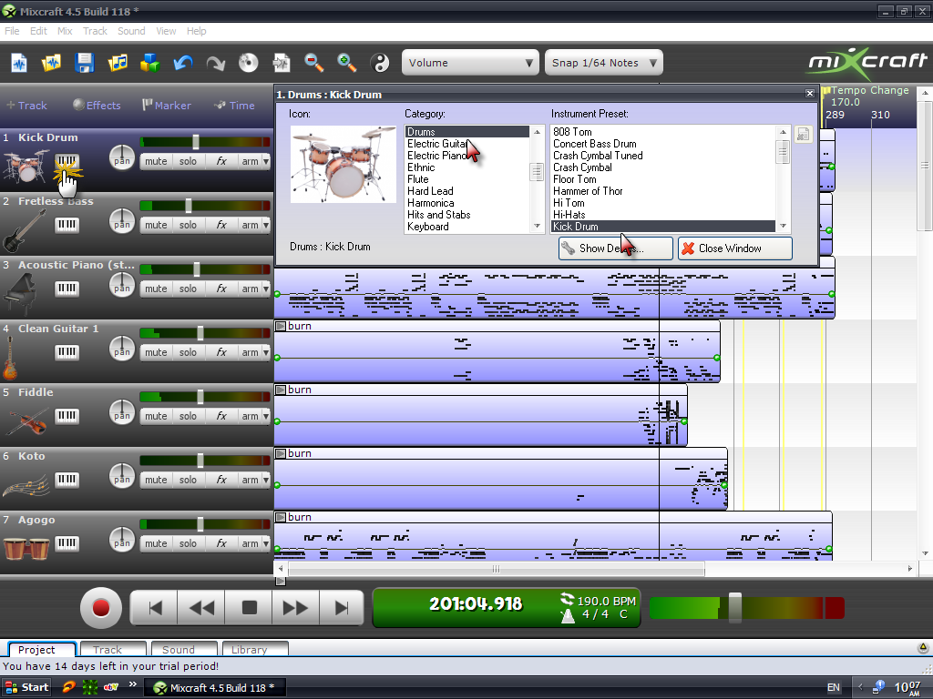Open keyboard instrument selector on Clean Guitar 1
The height and width of the screenshot is (699, 933).
coord(67,352)
